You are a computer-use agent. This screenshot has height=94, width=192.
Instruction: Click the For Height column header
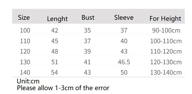coord(165,19)
